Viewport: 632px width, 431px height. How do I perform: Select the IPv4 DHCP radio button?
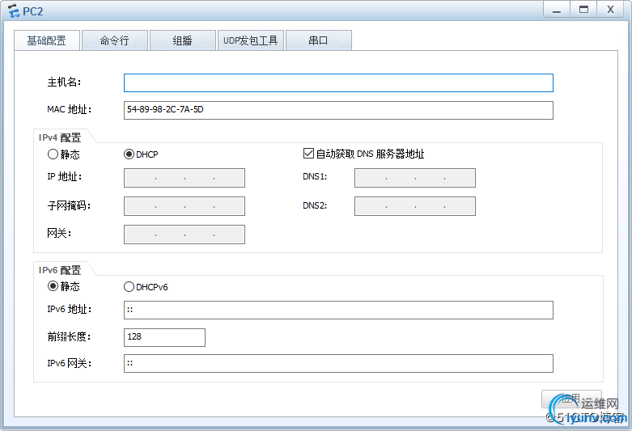tap(129, 154)
